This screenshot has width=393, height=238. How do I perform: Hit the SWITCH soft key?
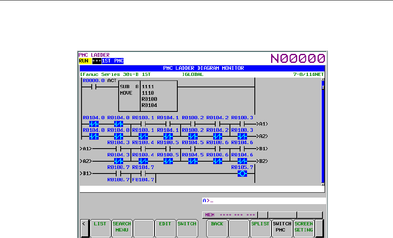click(187, 228)
